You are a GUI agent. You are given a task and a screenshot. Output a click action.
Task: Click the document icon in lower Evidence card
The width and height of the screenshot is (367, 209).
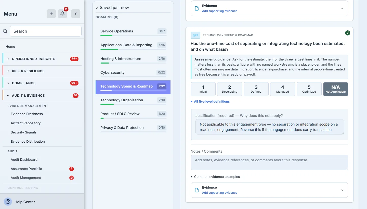click(x=197, y=190)
